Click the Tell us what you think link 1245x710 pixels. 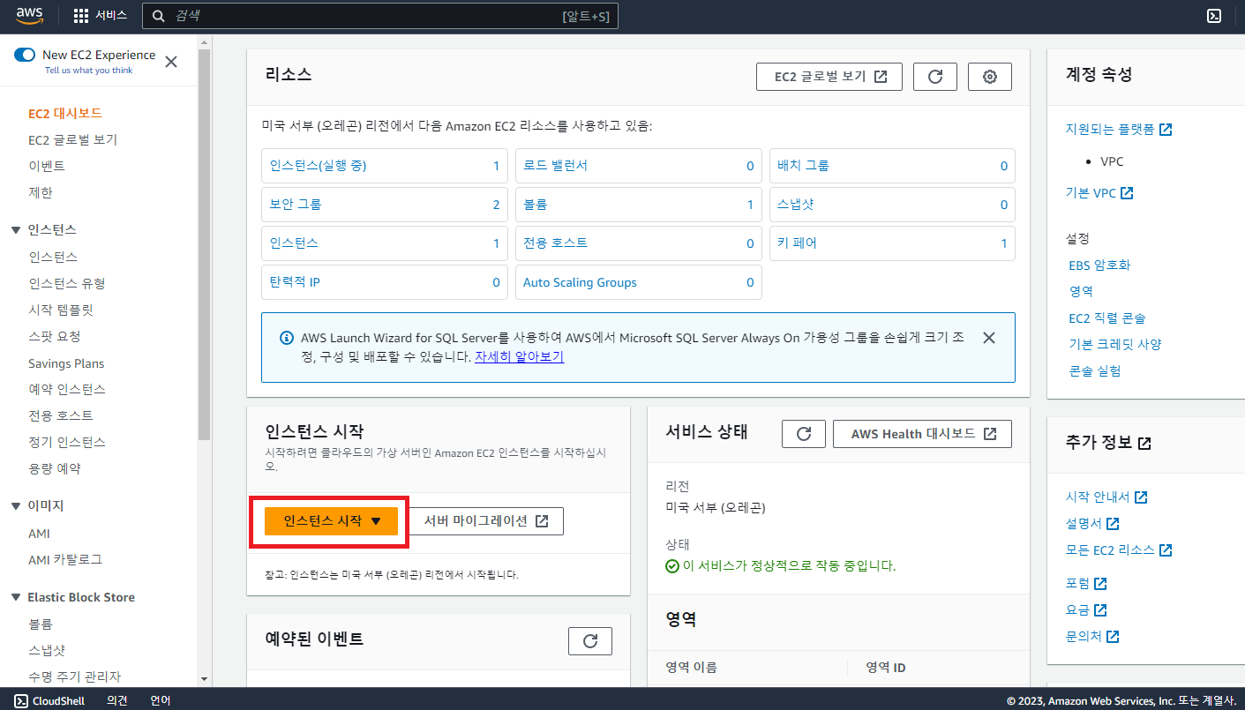click(x=88, y=71)
